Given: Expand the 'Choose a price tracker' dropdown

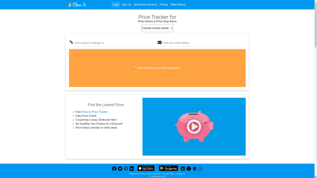Looking at the screenshot, I should 157,28.
